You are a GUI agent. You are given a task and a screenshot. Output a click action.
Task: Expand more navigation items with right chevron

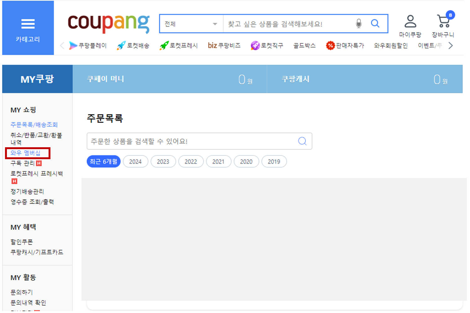(x=451, y=45)
